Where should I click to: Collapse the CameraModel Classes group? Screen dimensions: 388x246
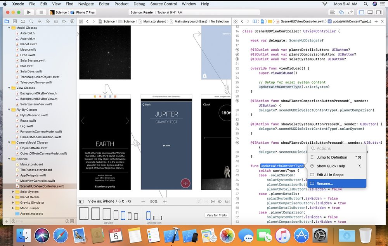click(x=9, y=143)
